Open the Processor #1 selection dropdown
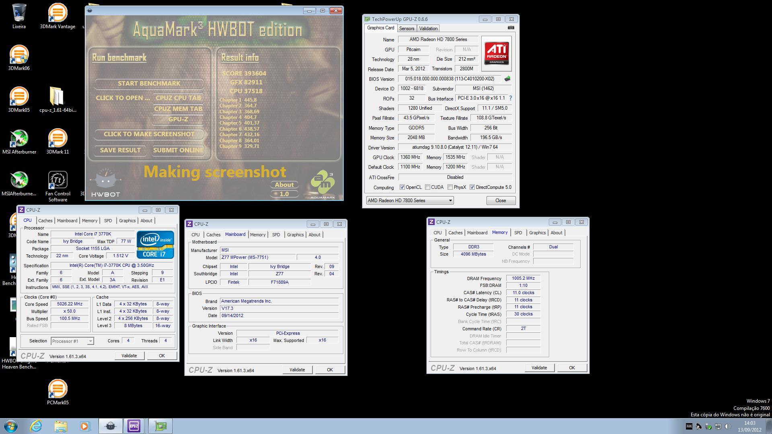The image size is (772, 434). [x=72, y=341]
